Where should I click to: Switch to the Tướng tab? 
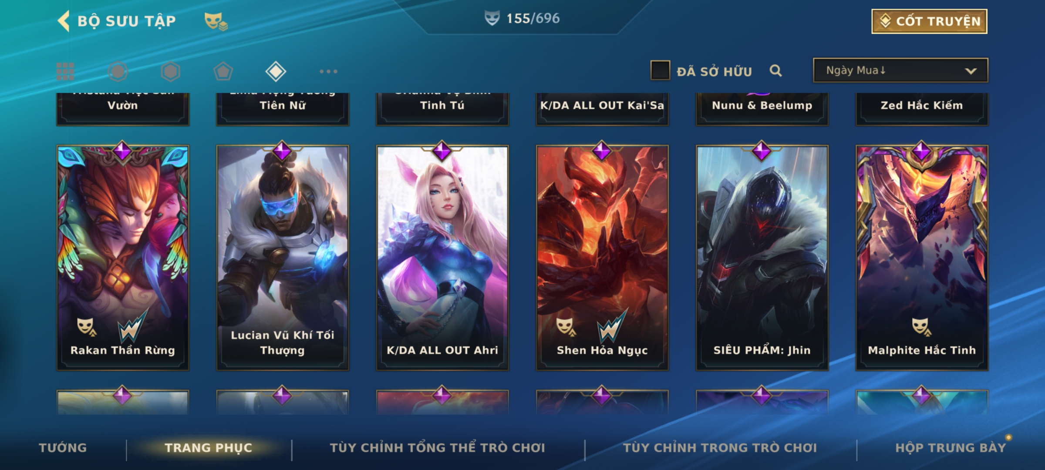tap(63, 448)
